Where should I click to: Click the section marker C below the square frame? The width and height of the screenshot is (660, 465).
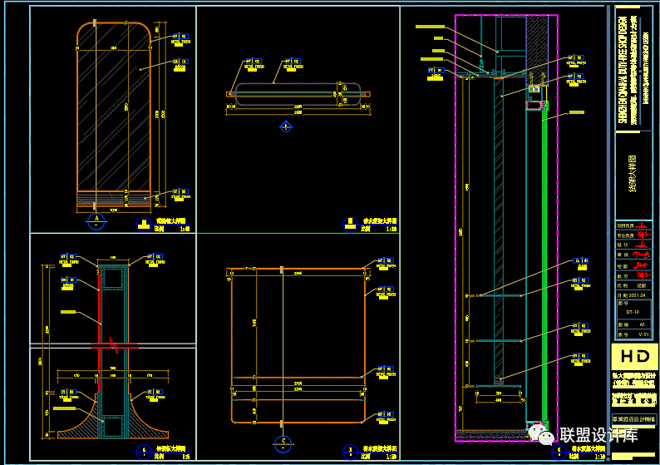(283, 443)
